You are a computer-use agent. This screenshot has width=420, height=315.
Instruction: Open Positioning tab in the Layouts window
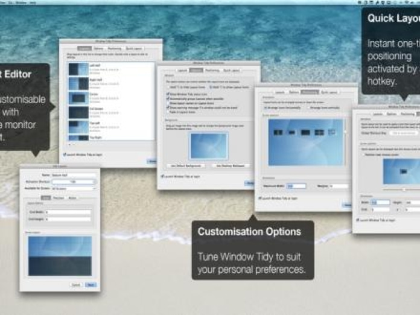115,48
